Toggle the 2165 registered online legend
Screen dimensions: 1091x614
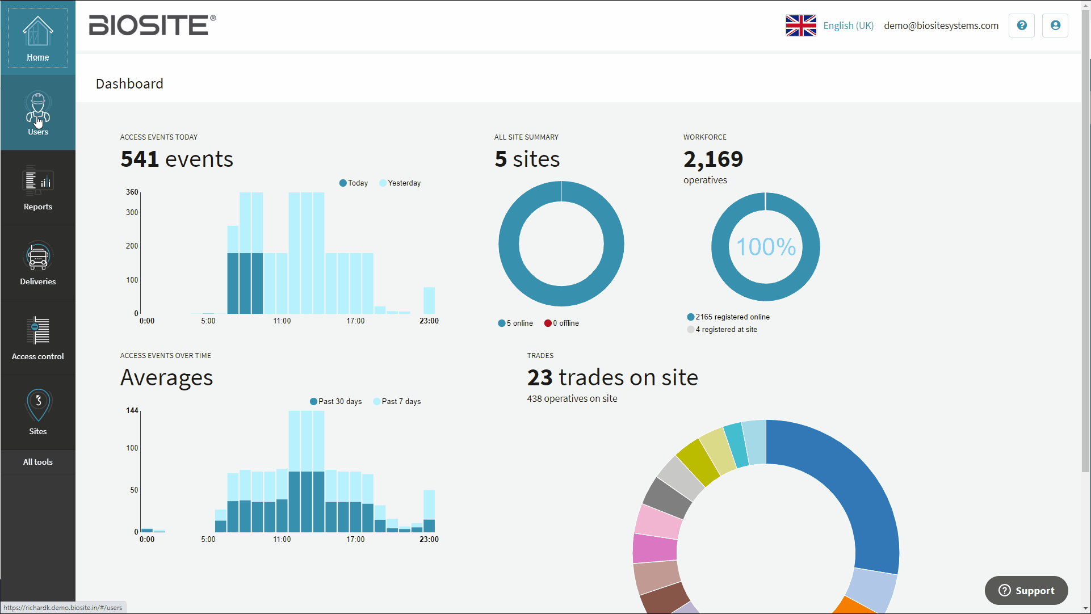[728, 317]
